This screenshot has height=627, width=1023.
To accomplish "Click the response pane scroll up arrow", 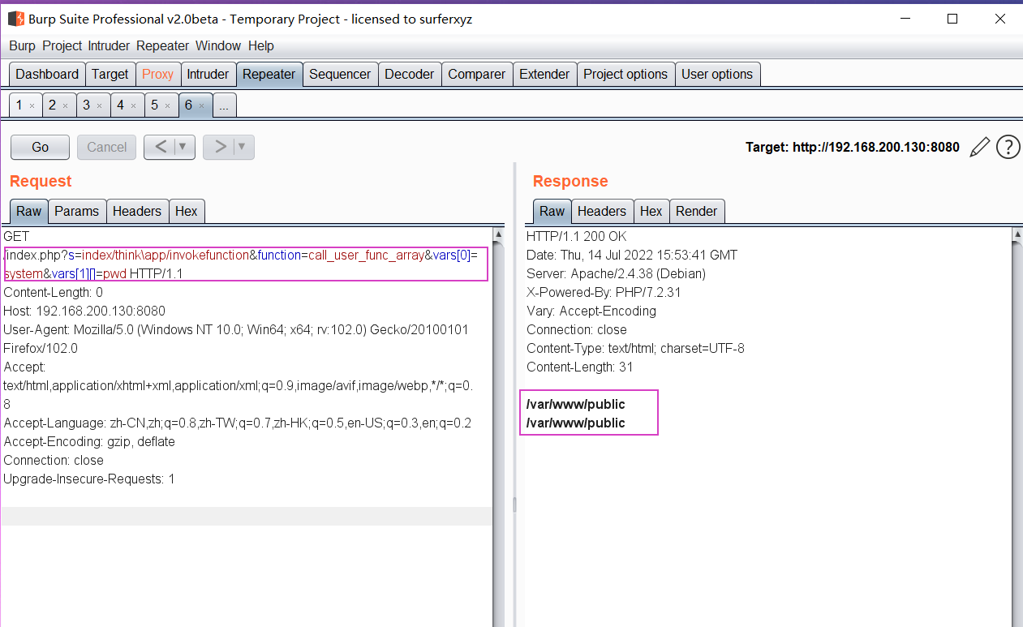I will point(1017,234).
